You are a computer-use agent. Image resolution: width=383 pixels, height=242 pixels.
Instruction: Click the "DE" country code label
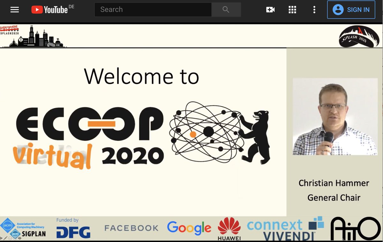pos(71,6)
